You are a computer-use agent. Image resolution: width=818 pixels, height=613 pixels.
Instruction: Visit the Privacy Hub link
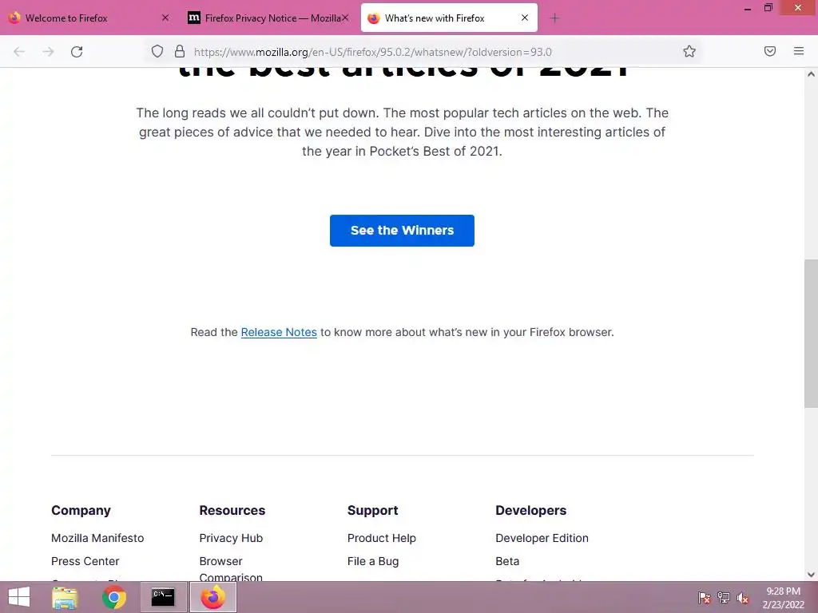(231, 538)
